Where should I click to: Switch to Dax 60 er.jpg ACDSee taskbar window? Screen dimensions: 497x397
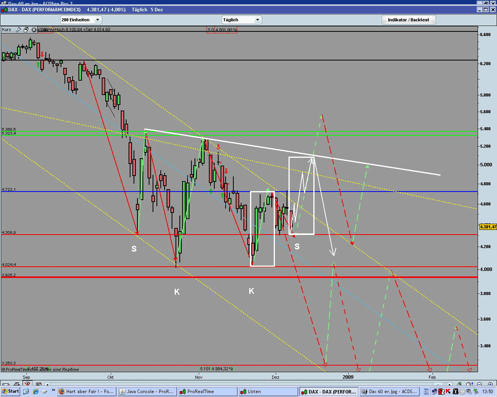(389, 392)
